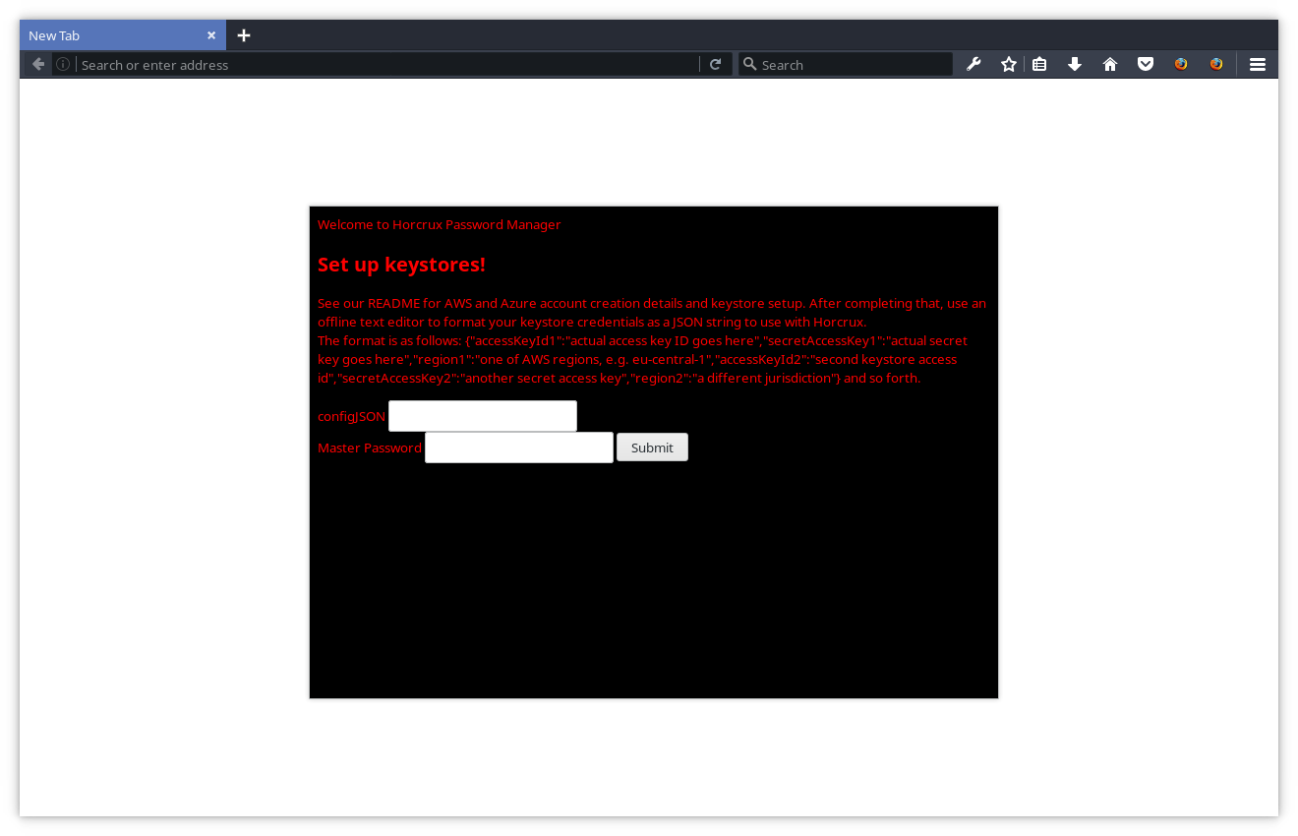Click 'Welcome to Horcrux Password Manager' text
The image size is (1298, 836).
point(440,224)
